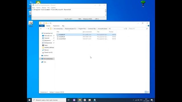Screen dimensions: 182x102
Task: Switch Explorer to large icons view
Action: pos(148,92)
